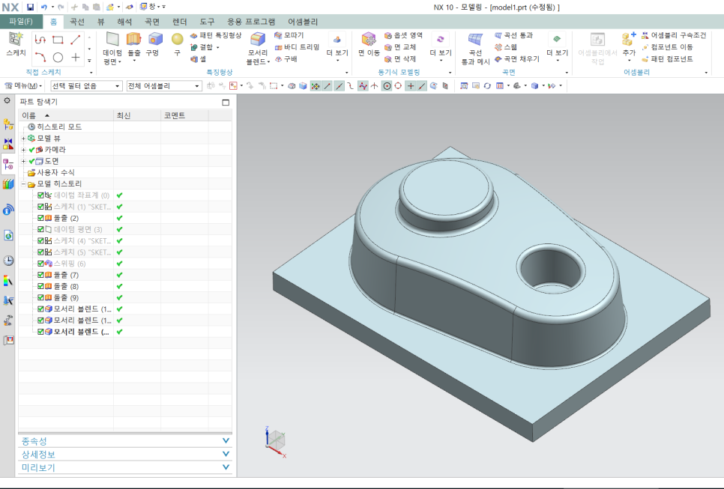Maximize the Part Navigator panel box
Screen dimensions: 724x489
tap(226, 103)
